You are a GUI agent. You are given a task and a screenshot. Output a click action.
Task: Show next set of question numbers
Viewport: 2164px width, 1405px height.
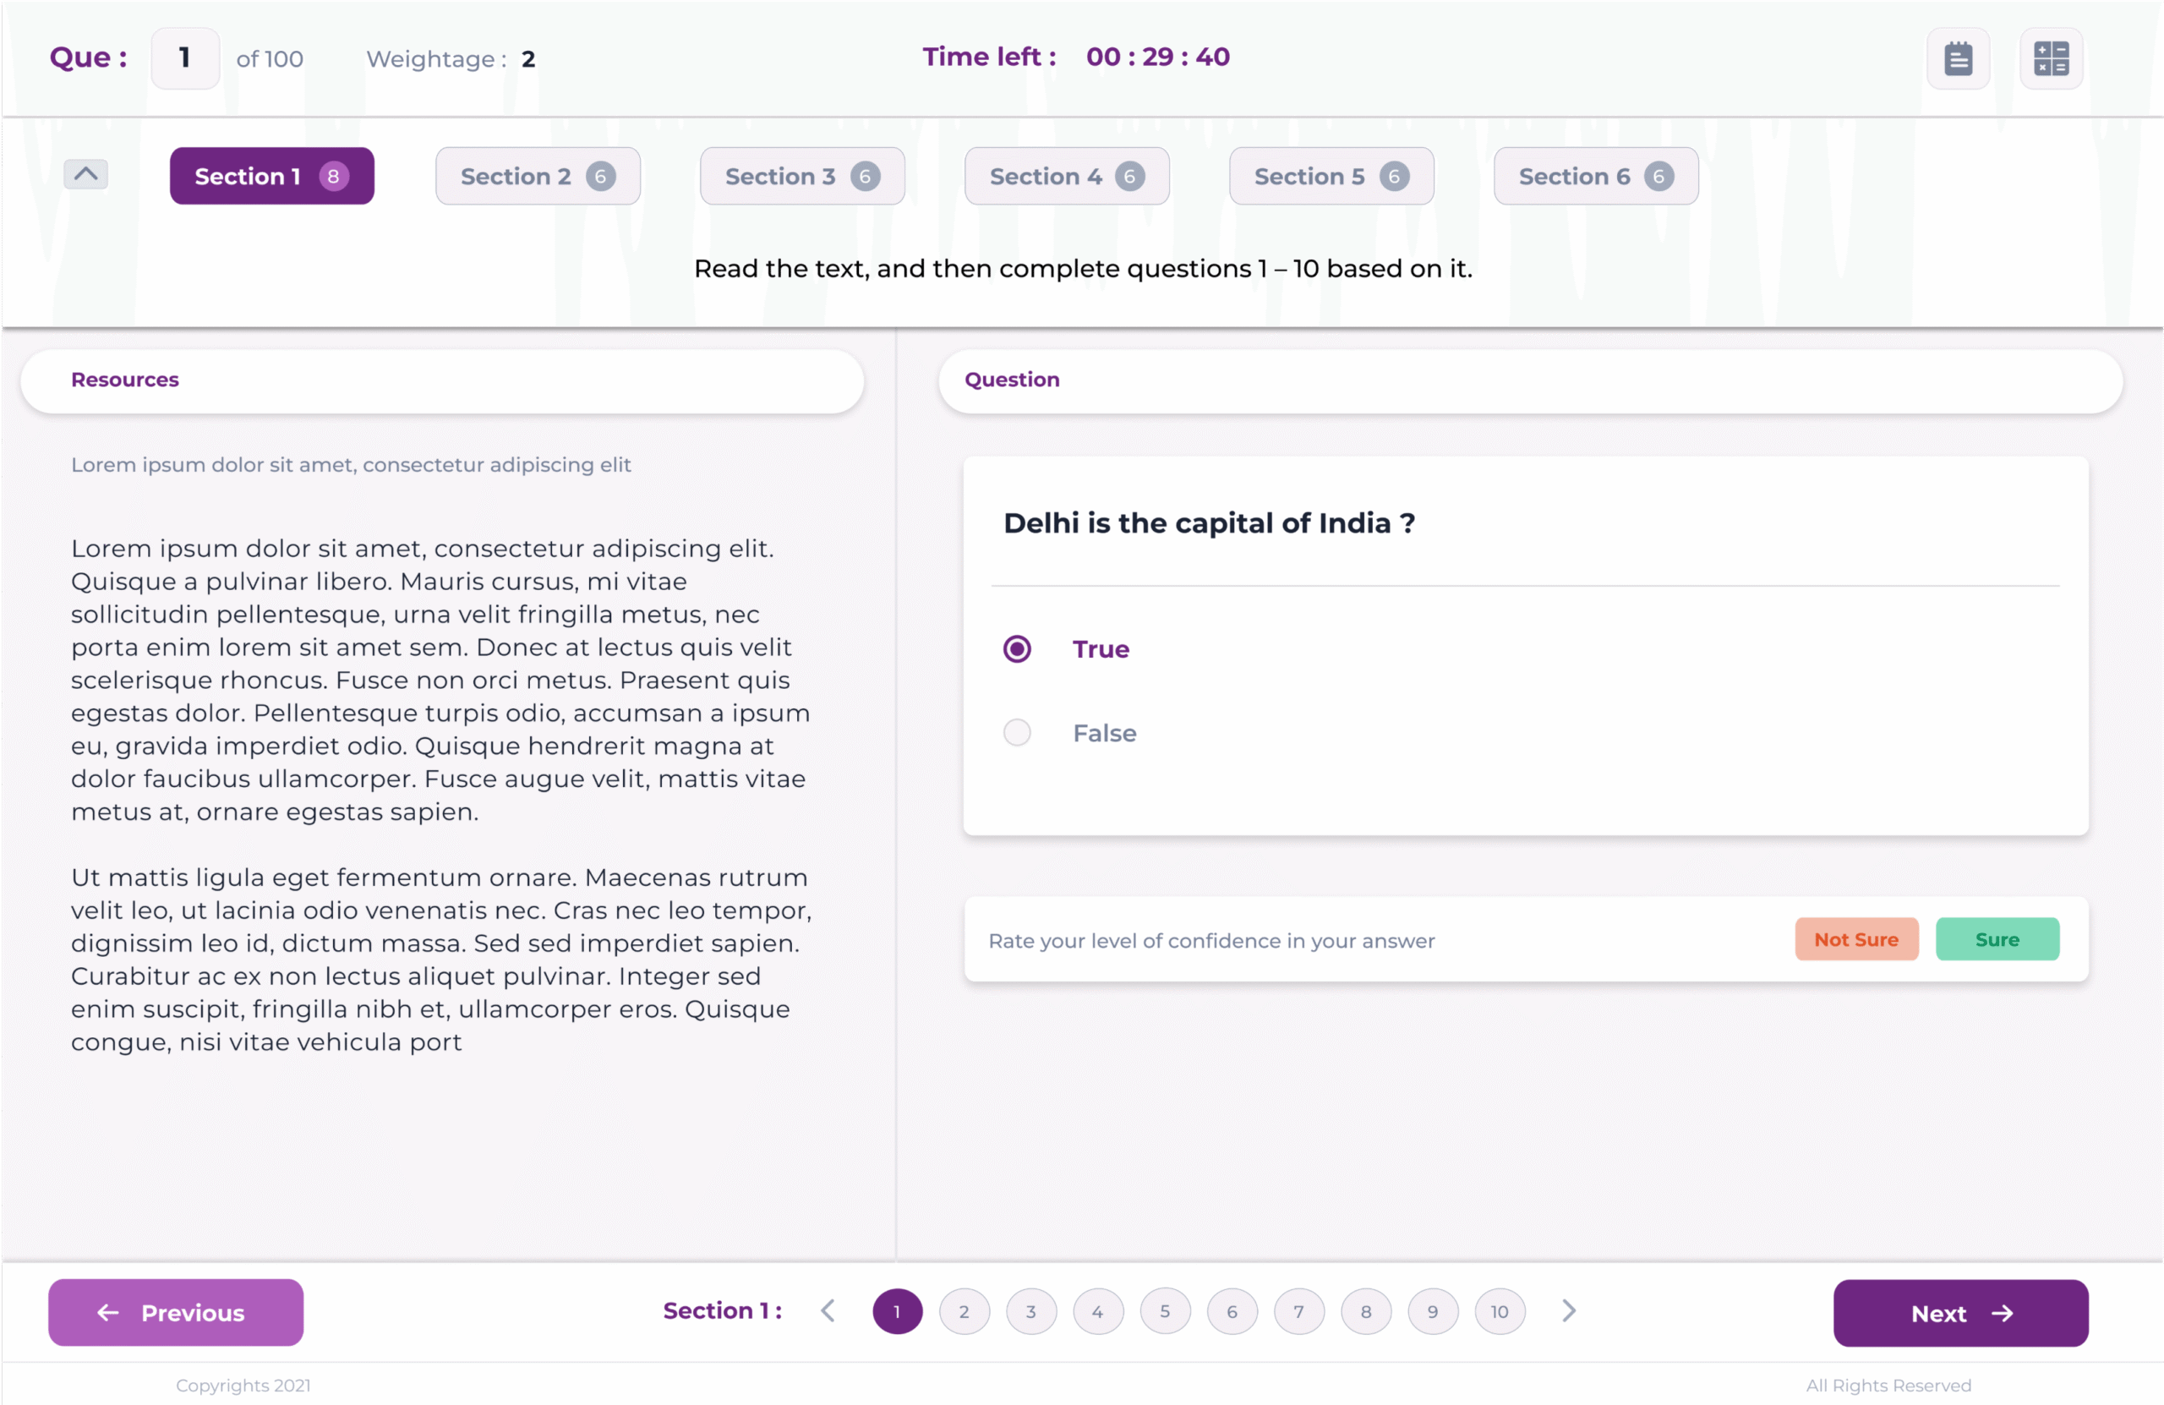[1568, 1311]
